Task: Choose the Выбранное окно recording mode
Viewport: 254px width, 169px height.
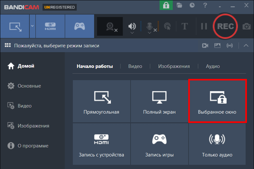Action: point(217,101)
